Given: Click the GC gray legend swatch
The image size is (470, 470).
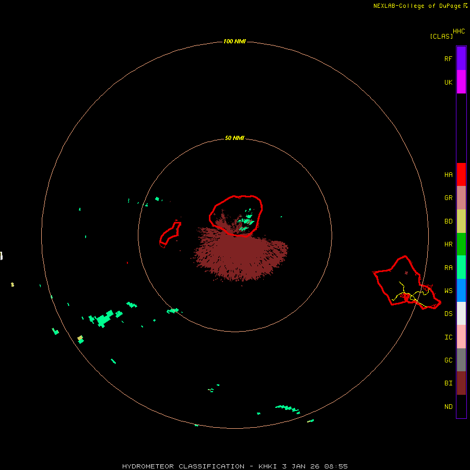Looking at the screenshot, I should (x=461, y=360).
